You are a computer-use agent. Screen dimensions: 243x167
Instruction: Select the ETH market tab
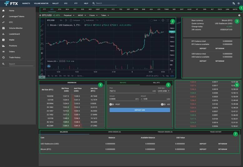point(60,9)
